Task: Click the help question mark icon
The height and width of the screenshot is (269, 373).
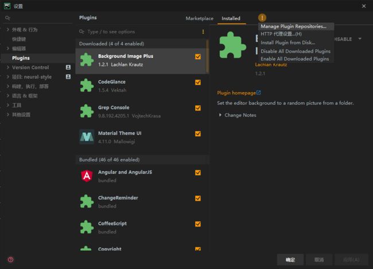Action: tap(10, 259)
